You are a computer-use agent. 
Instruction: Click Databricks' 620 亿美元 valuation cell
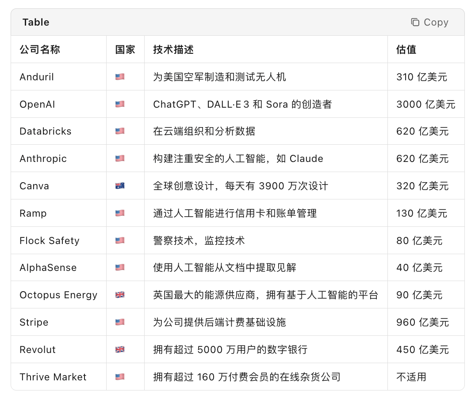click(x=426, y=131)
